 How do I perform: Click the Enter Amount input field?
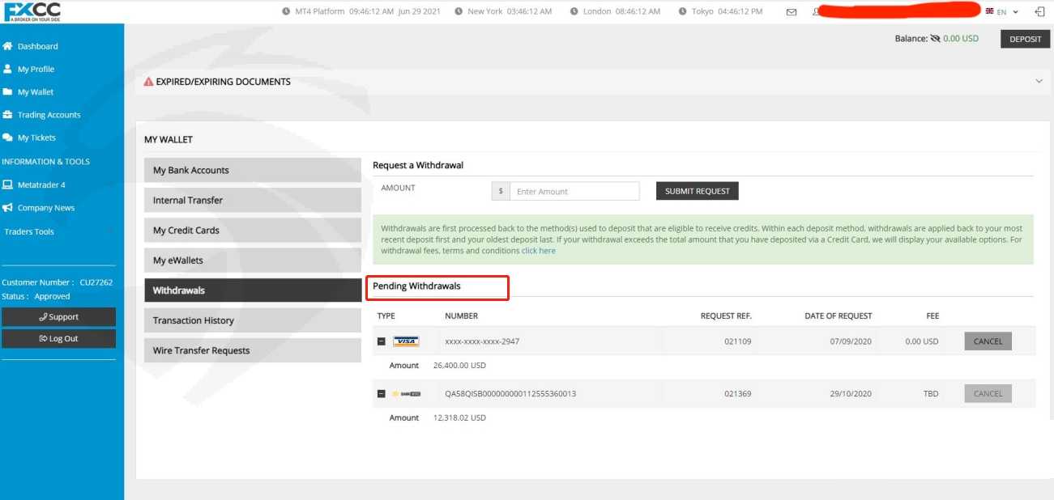[x=574, y=192]
